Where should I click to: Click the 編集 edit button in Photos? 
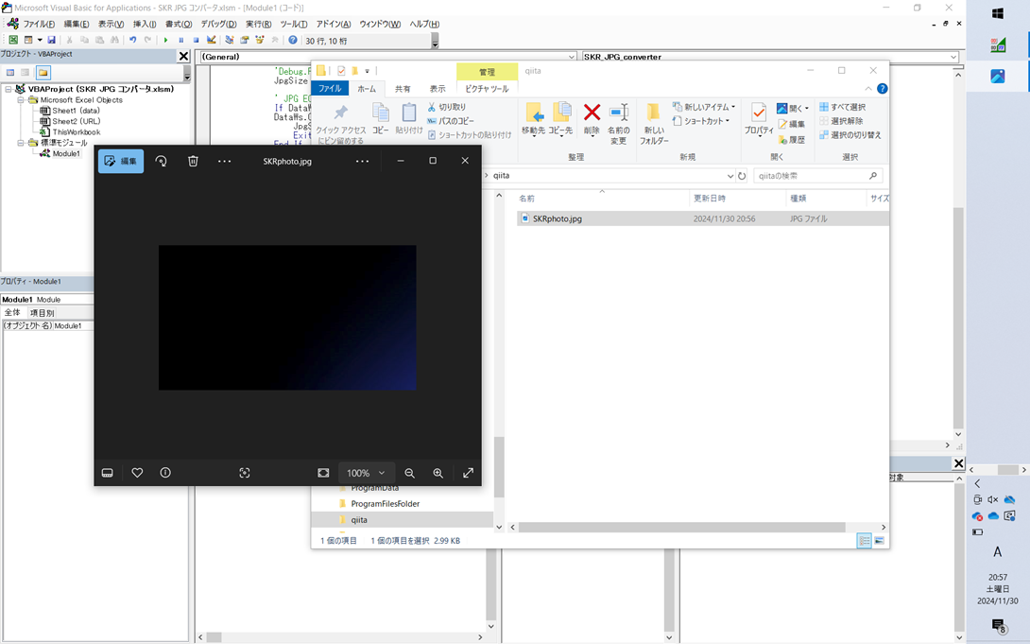click(x=121, y=161)
